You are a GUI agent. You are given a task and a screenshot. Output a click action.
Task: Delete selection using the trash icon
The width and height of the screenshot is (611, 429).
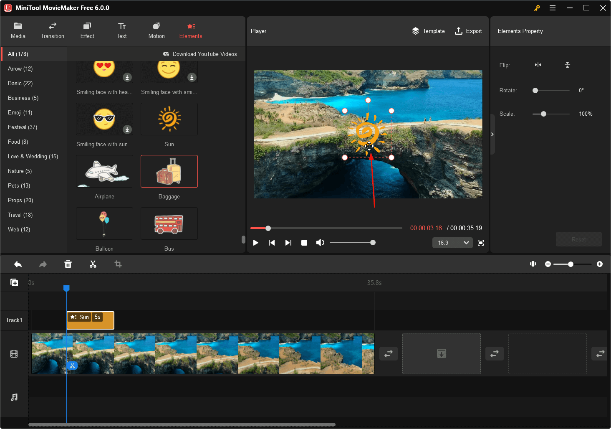coord(68,264)
